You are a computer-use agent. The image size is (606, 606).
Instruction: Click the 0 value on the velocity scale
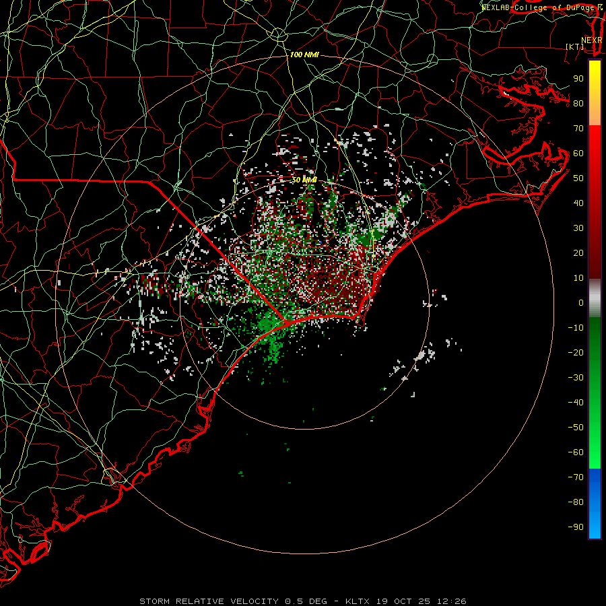pos(581,303)
